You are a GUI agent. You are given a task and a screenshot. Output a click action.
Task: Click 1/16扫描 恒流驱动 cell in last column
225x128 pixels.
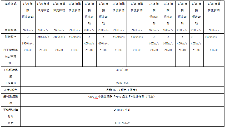coord(214,7)
